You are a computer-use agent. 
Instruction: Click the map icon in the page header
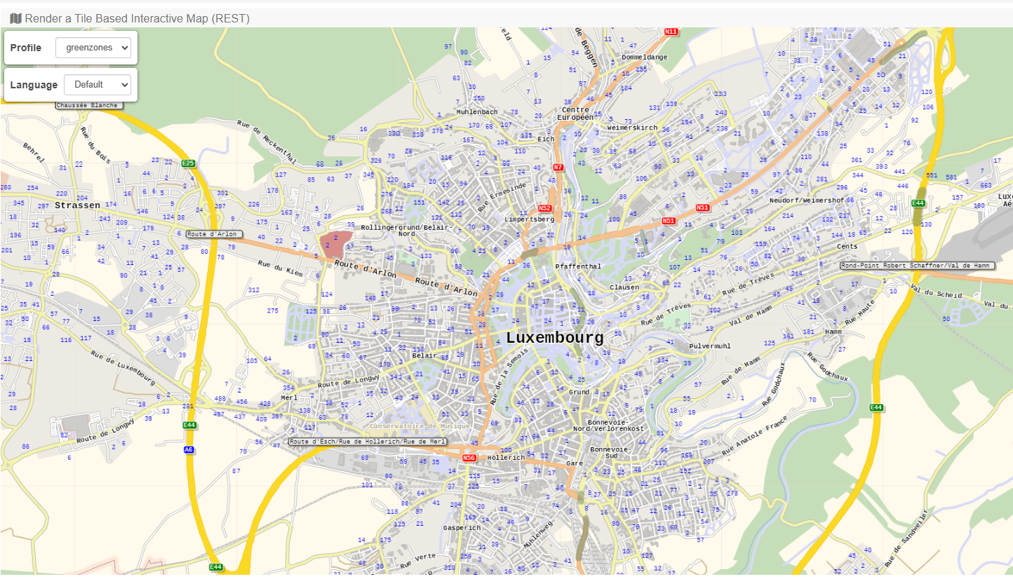(15, 18)
